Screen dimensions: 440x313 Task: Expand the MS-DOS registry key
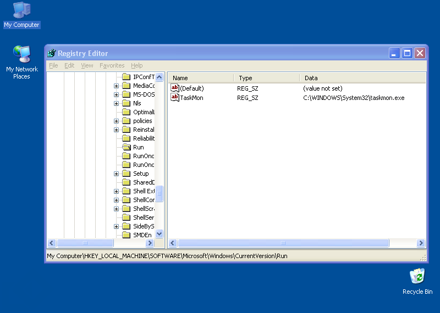click(116, 94)
